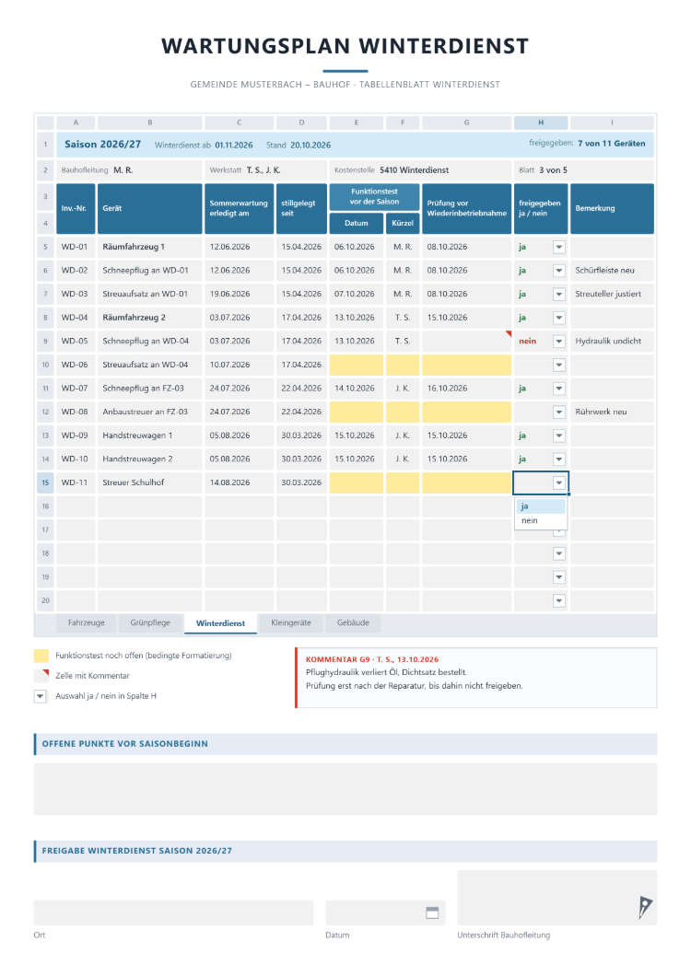Open the comment marker in the WD-05 Prüfung cell

point(509,334)
